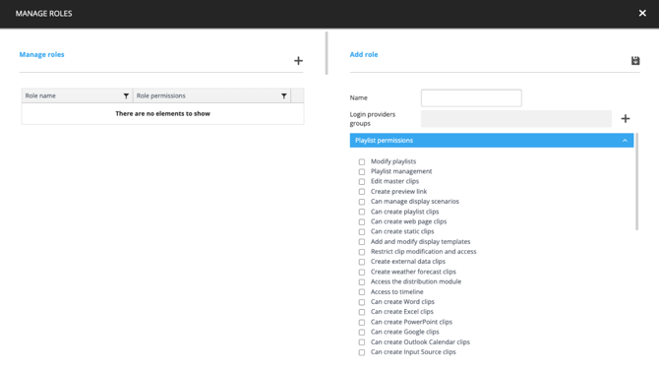Click the Add role heading
This screenshot has width=659, height=370.
point(364,54)
